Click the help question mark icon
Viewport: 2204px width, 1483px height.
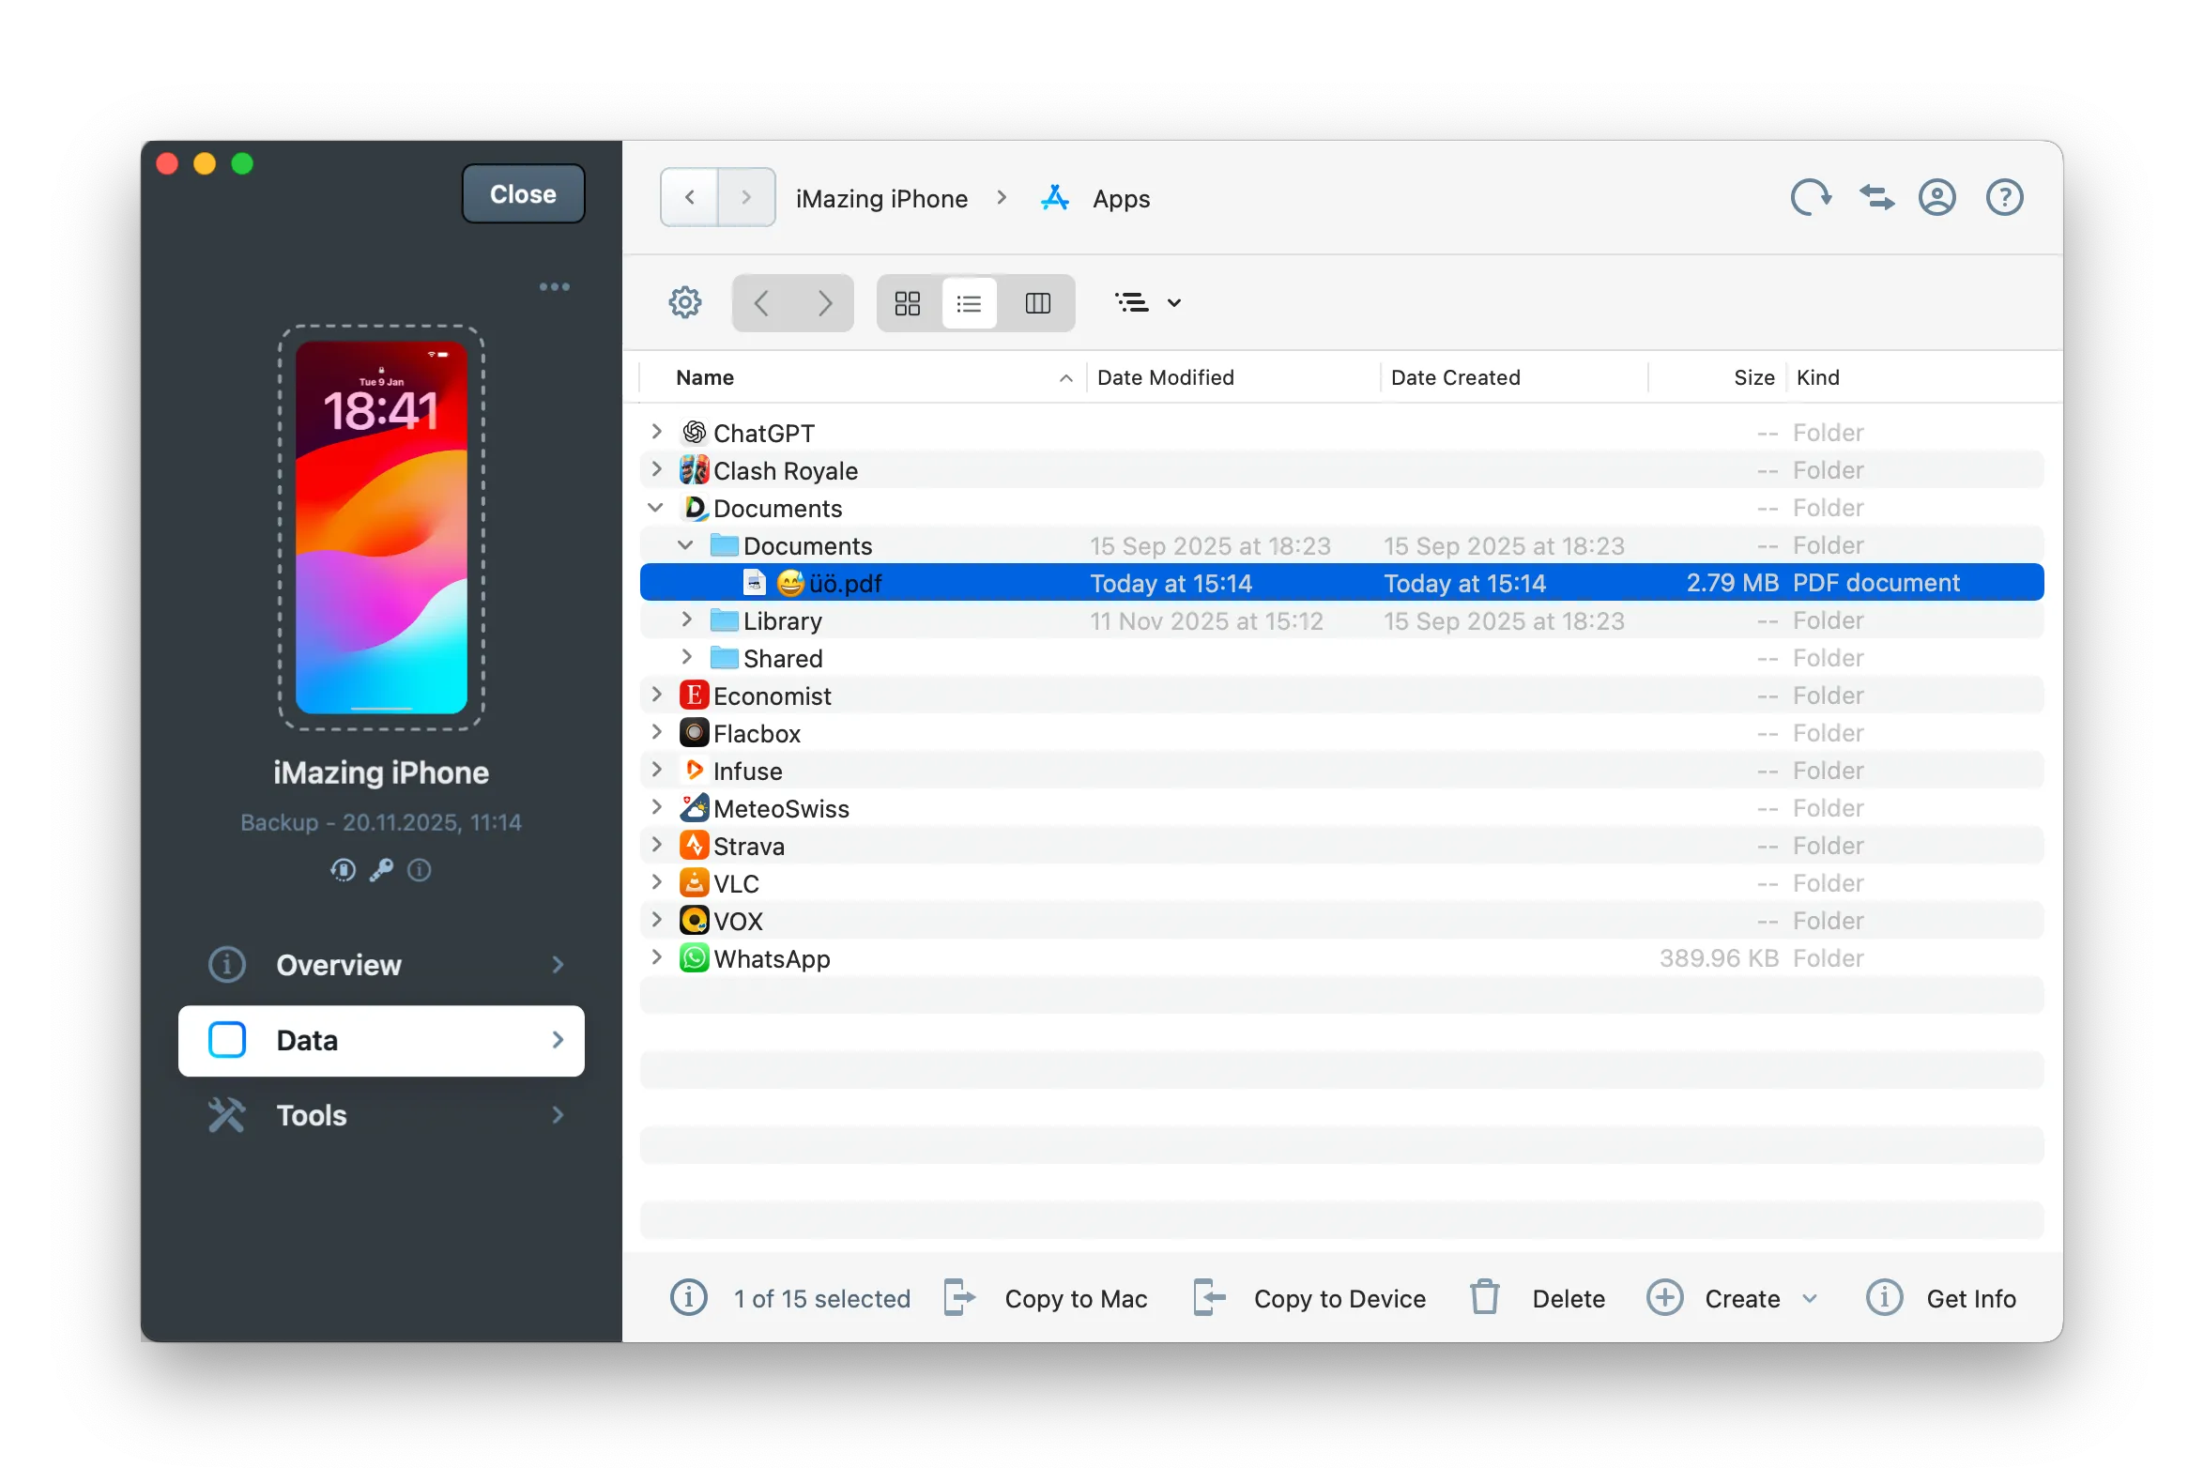2004,198
